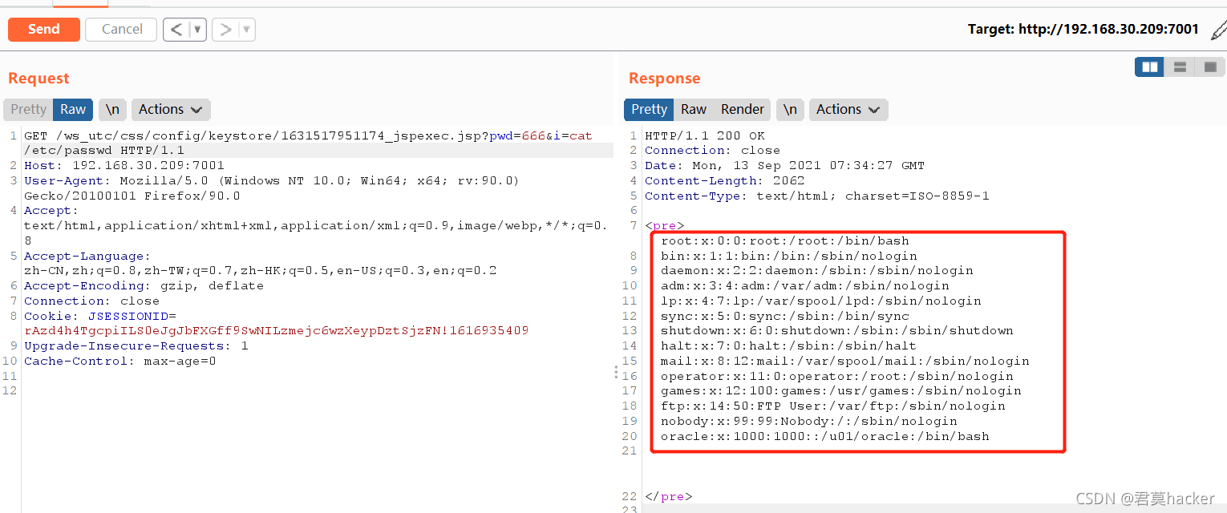
Task: Click the Upgrade-Insecure-Requests header line
Action: tap(136, 345)
